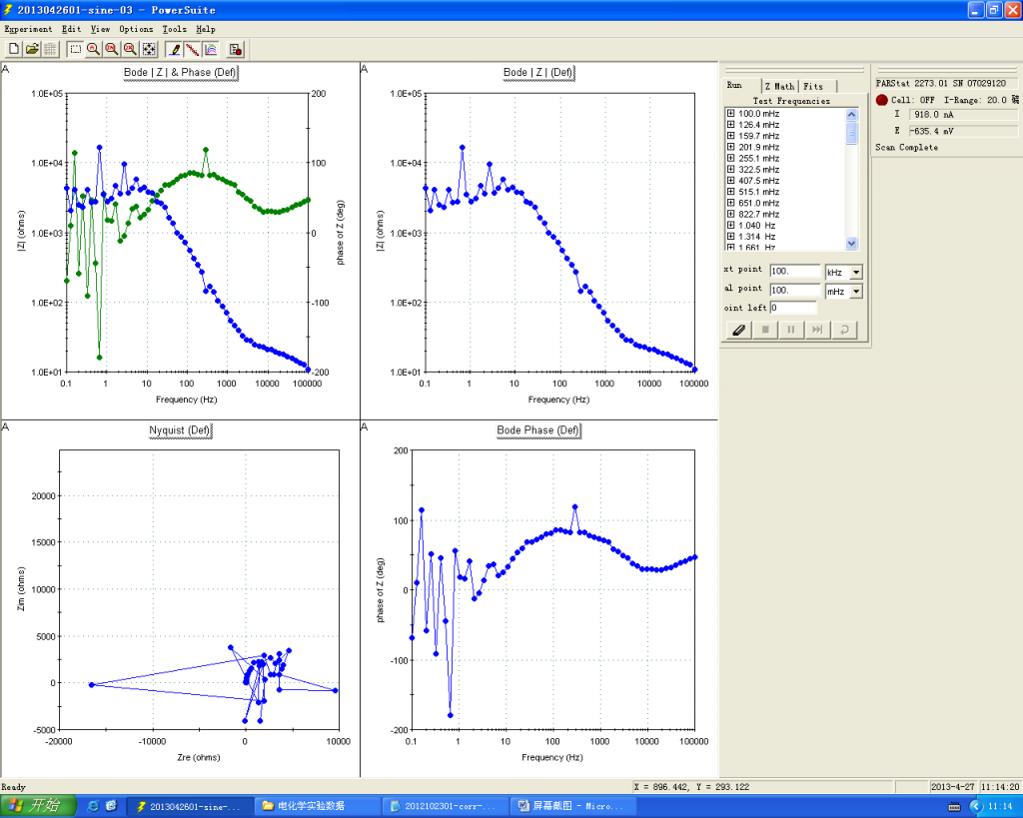Click the frequency list scrollbar thumb

pos(851,133)
